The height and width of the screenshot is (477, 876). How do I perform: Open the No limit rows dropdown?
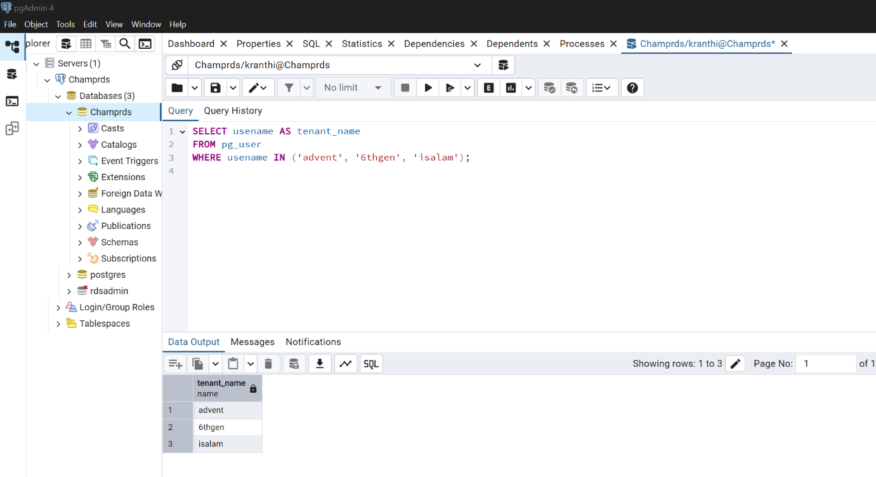353,88
